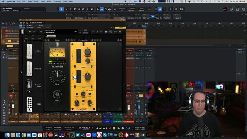Image resolution: width=247 pixels, height=139 pixels.
Task: Select the Listen speaker tool
Action: (x=92, y=9)
